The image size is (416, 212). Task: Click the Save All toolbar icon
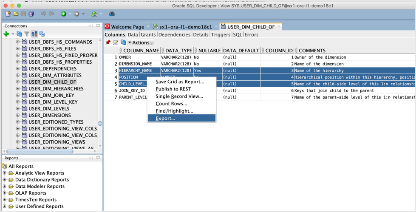[31, 14]
